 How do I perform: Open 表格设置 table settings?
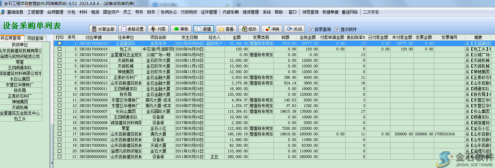pyautogui.click(x=132, y=29)
